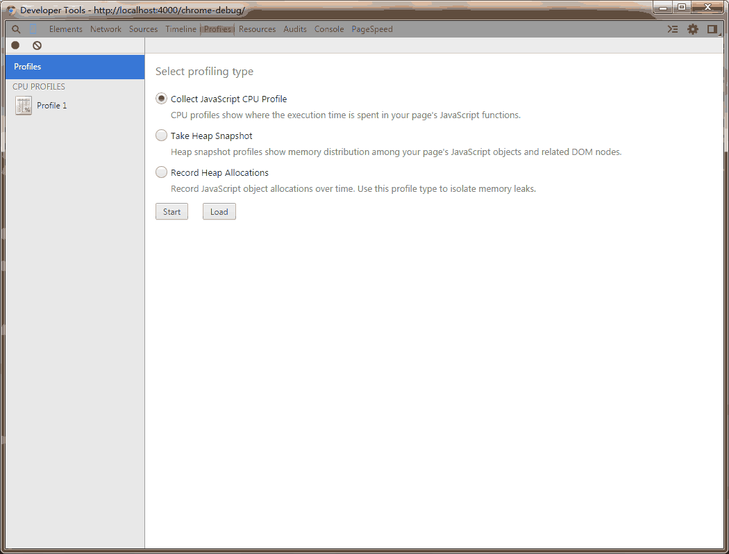
Task: Open the Sources tab
Action: pos(143,29)
